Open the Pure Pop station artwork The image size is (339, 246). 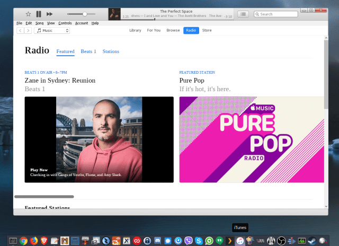pyautogui.click(x=251, y=139)
